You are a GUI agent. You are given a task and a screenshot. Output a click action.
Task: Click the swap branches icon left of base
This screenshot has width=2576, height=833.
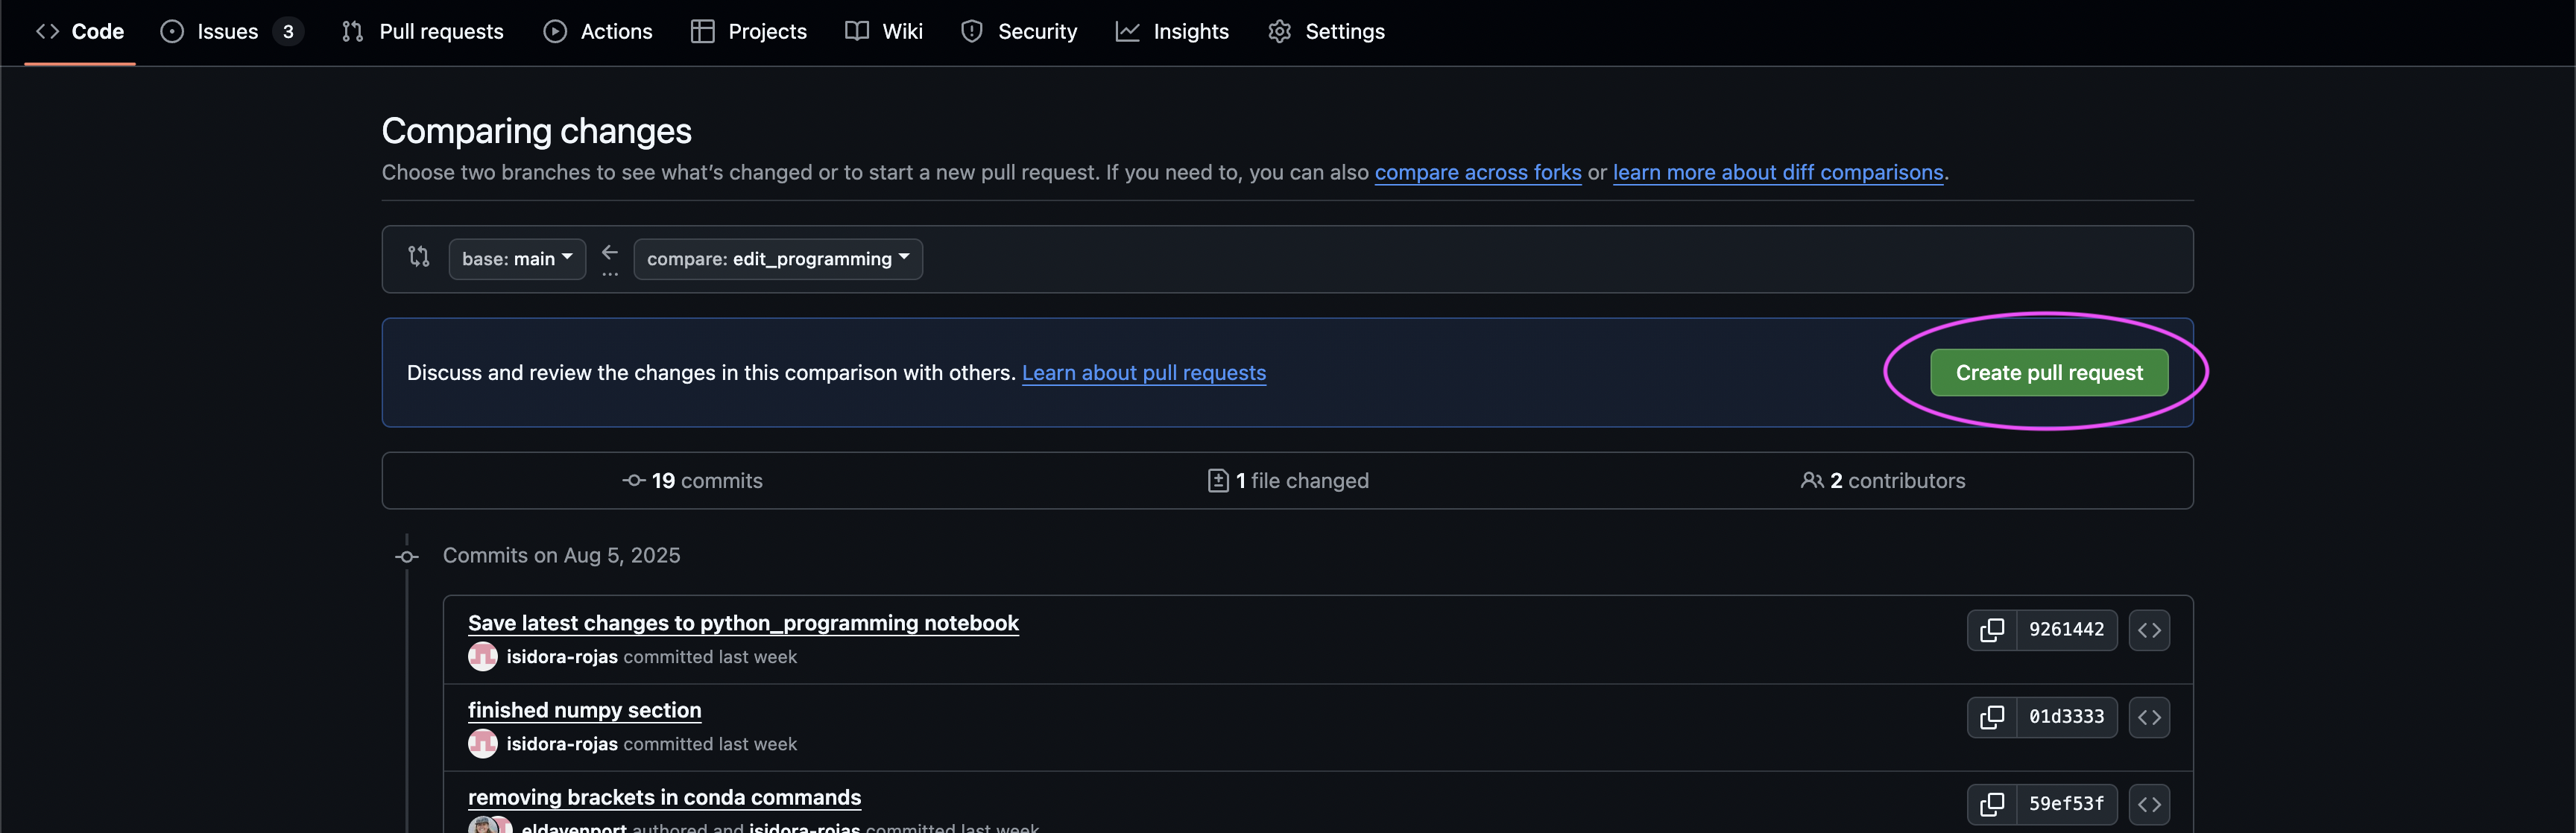point(418,257)
